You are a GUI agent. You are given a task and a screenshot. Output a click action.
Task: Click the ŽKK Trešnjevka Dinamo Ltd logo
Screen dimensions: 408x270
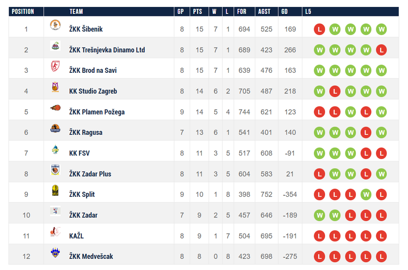55,46
